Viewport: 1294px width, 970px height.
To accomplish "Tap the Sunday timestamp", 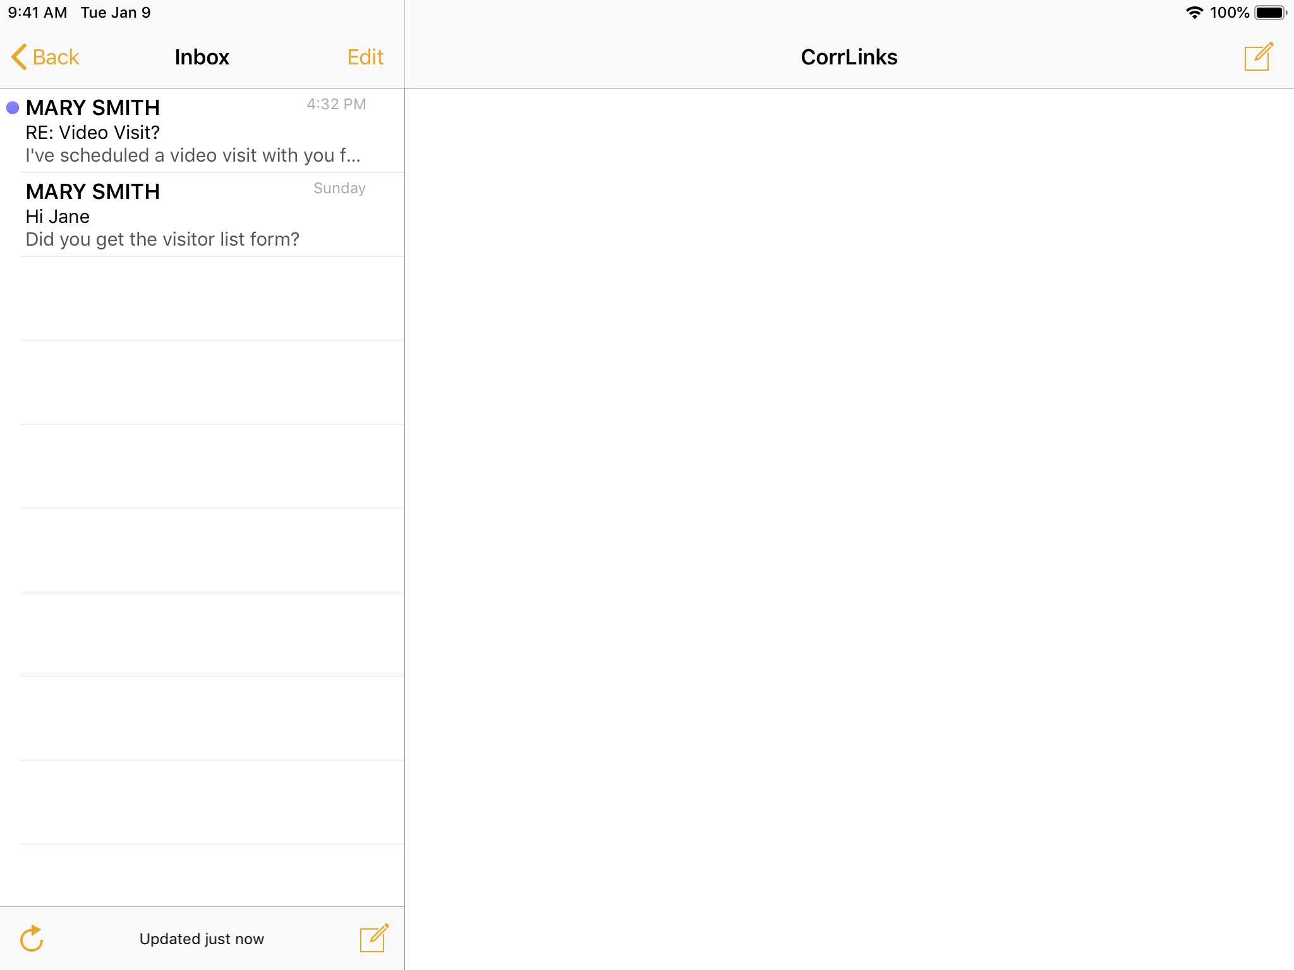I will pyautogui.click(x=339, y=188).
